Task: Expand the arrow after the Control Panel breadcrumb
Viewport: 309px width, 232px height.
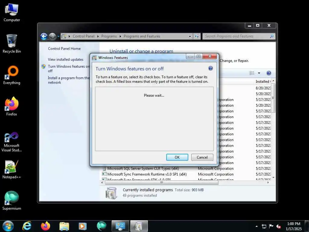Action: pyautogui.click(x=98, y=37)
